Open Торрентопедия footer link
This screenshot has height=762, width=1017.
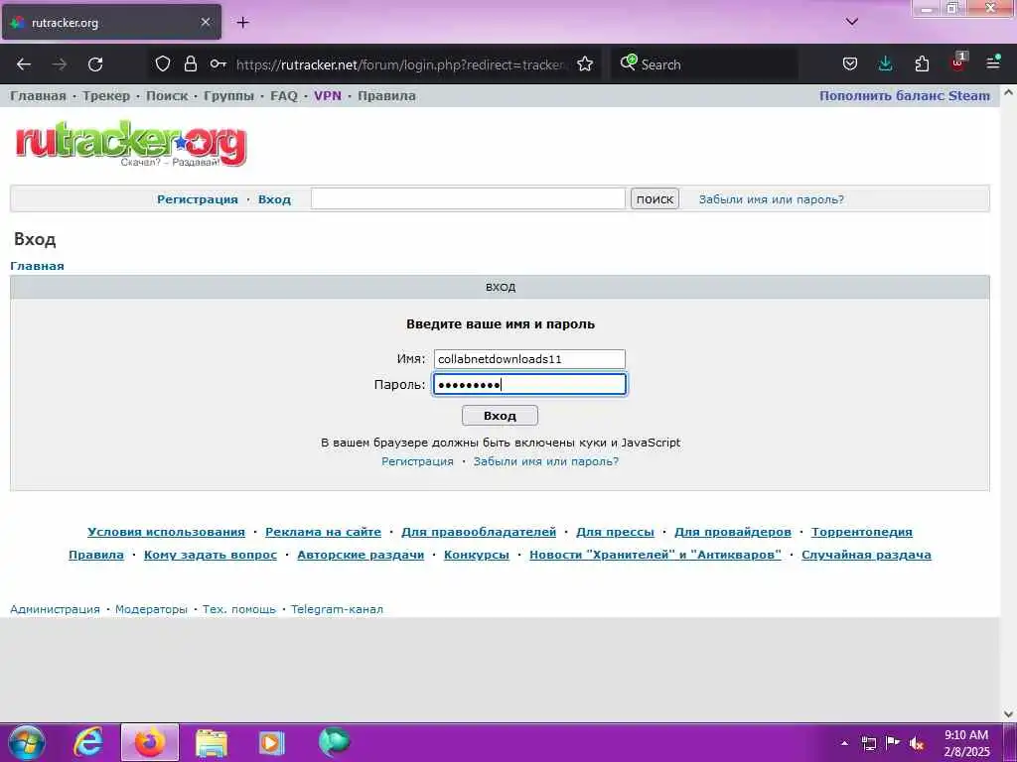[x=861, y=532]
